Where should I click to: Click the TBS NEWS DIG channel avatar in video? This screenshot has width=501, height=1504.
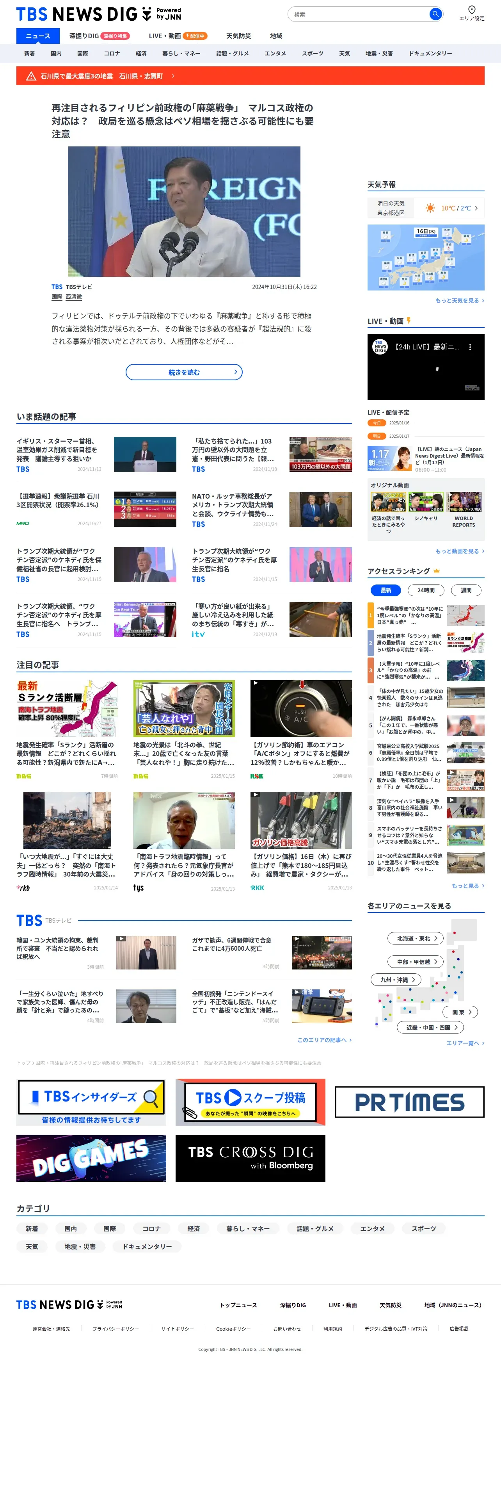click(380, 347)
